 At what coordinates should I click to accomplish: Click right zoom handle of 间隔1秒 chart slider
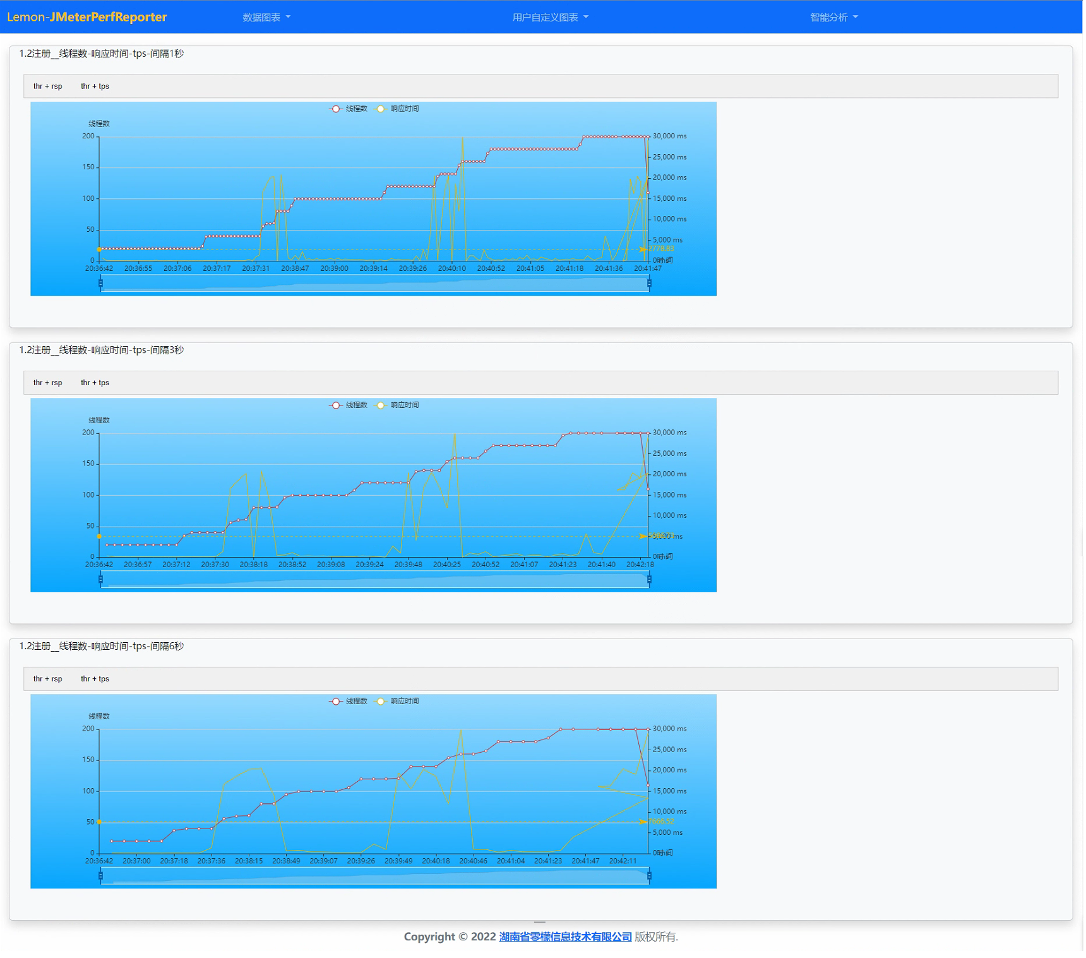[x=649, y=284]
